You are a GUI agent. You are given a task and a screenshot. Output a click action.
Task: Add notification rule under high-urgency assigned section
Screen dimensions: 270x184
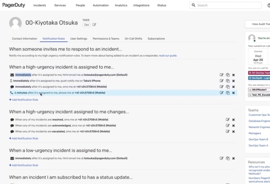24,100
